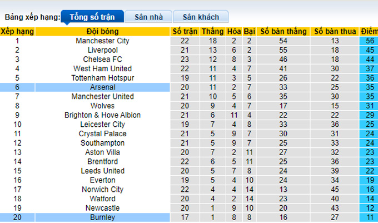378x223 pixels.
Task: Select Leicester City team name
Action: pyautogui.click(x=102, y=124)
